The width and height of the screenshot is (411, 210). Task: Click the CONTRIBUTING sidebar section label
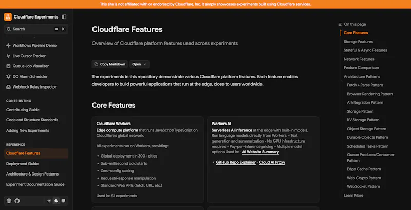tap(18, 101)
